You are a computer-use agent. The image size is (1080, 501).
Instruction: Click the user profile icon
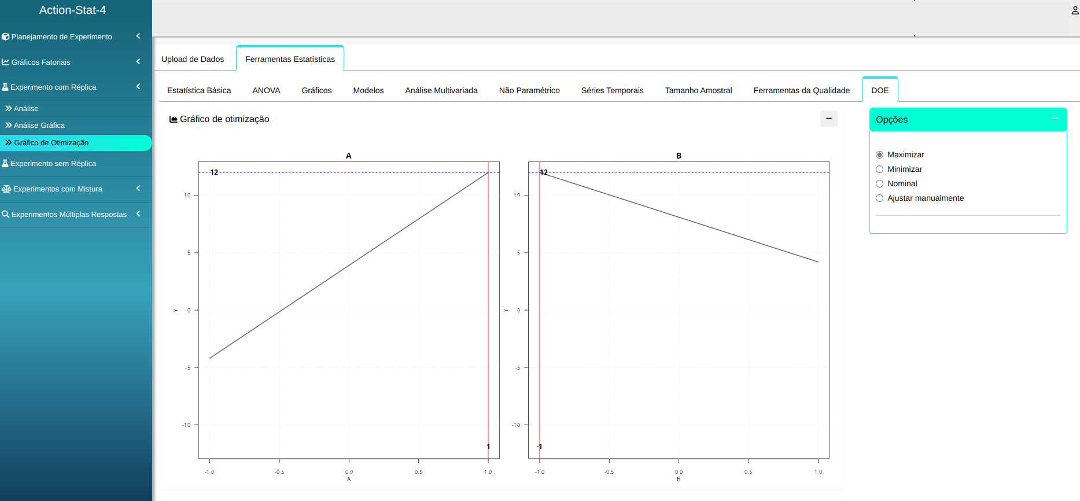[x=1075, y=10]
